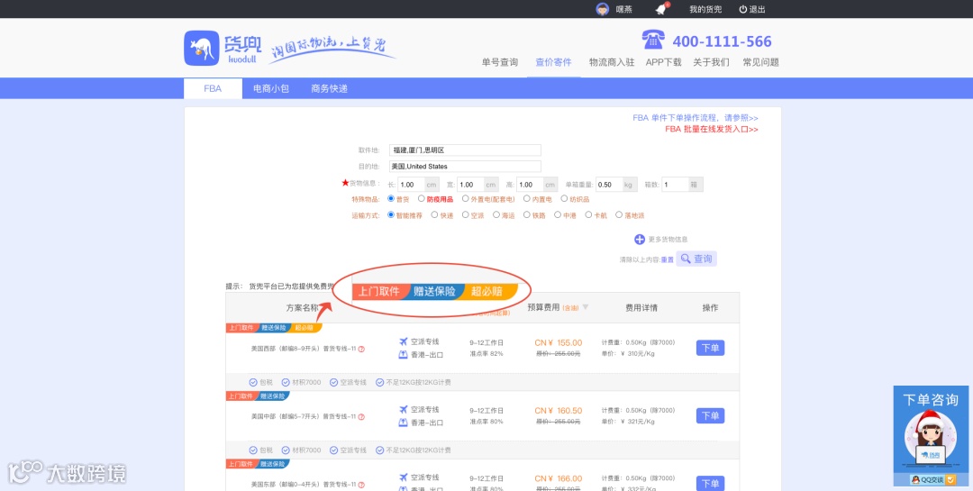Select the 卡航 shipping mode
The width and height of the screenshot is (973, 491).
tap(588, 214)
